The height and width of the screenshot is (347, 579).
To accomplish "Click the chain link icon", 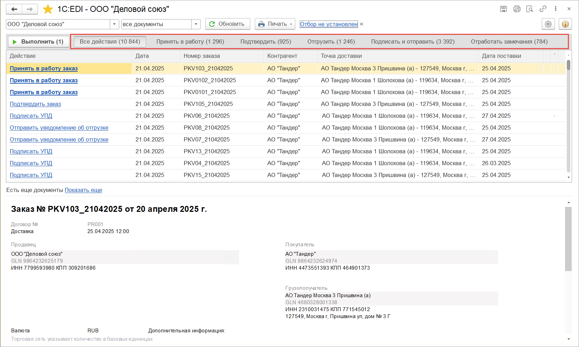I will click(x=543, y=9).
